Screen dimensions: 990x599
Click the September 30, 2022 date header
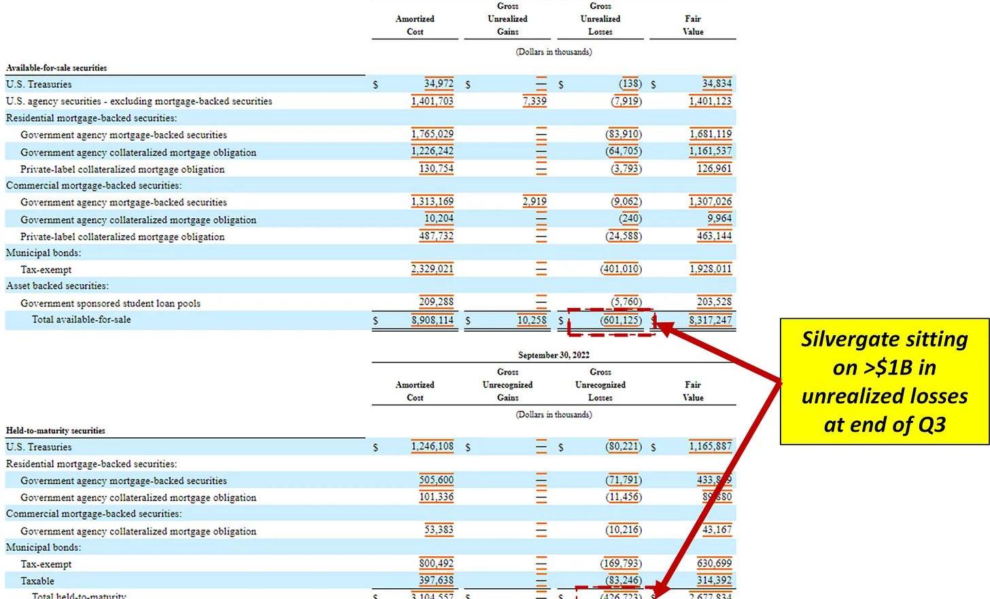coord(553,355)
